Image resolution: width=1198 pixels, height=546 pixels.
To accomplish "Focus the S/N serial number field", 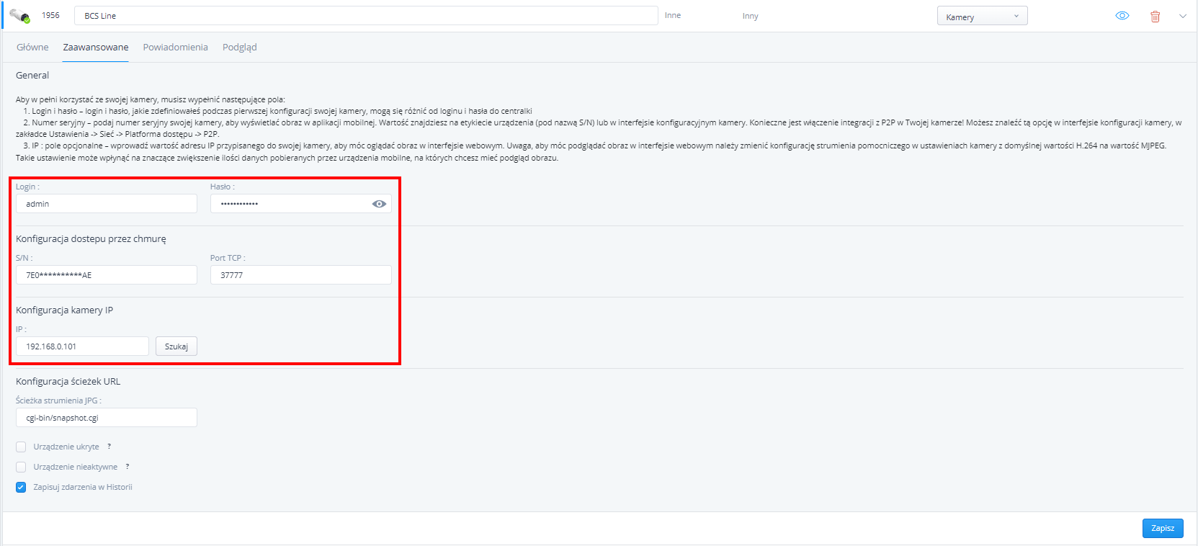I will (x=106, y=275).
